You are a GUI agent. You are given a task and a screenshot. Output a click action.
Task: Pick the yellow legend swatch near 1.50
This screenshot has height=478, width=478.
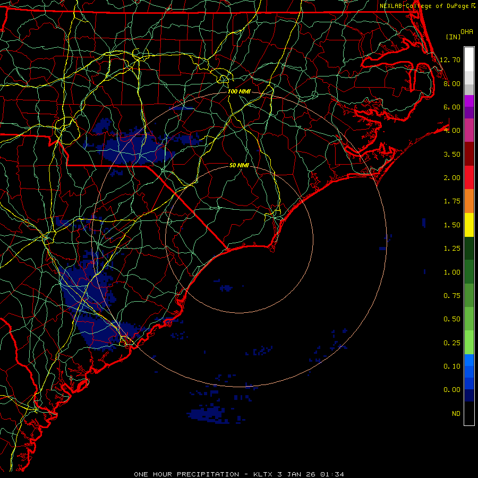[469, 225]
